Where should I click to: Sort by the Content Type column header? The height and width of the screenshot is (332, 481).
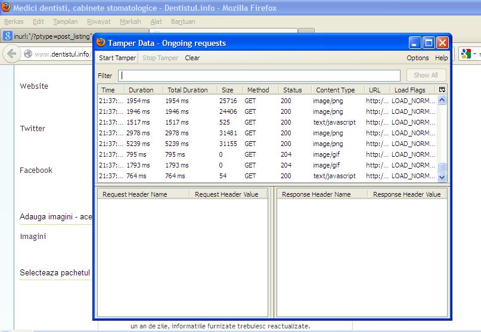(338, 90)
